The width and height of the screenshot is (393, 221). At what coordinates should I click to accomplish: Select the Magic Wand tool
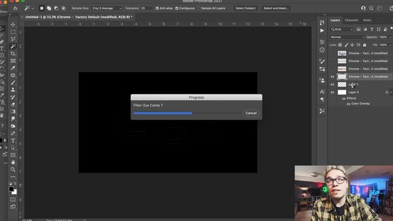[x=13, y=47]
